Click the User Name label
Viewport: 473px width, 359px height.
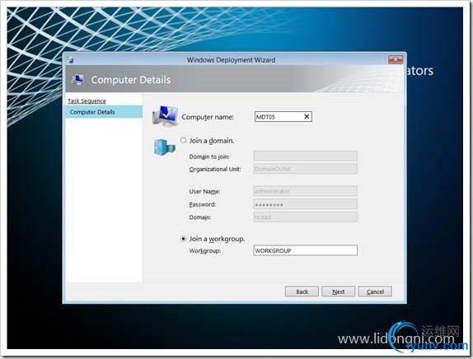204,191
